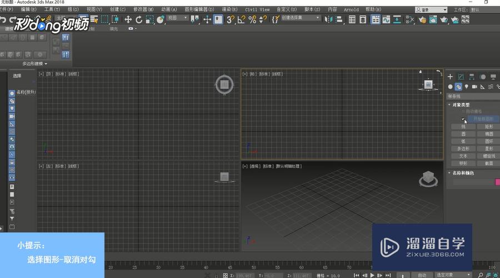Open the workspace selector field
The height and width of the screenshot is (278, 500).
484,10
